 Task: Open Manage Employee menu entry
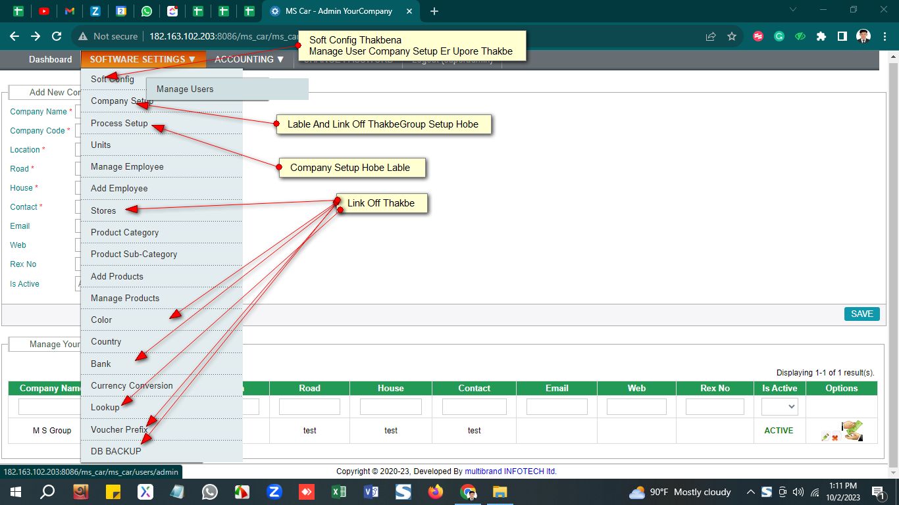(162, 167)
